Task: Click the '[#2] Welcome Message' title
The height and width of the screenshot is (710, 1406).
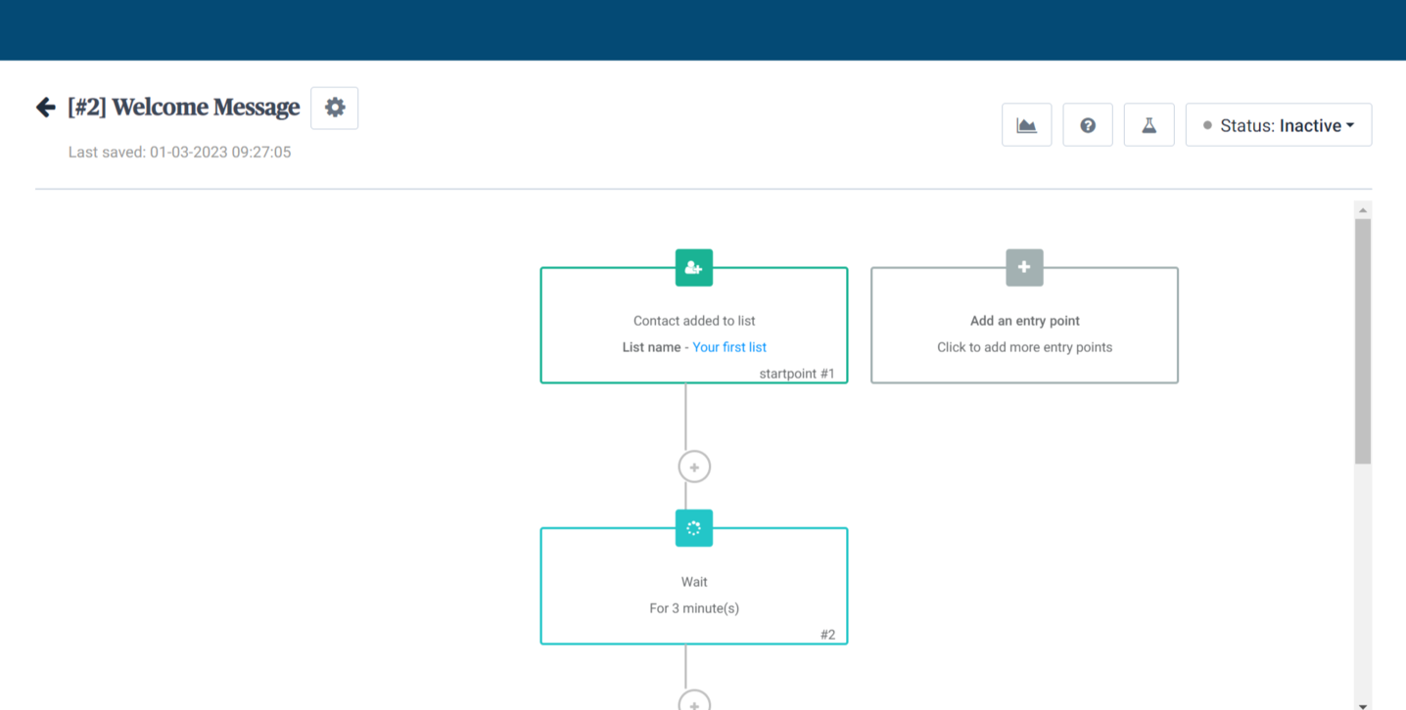Action: coord(184,108)
